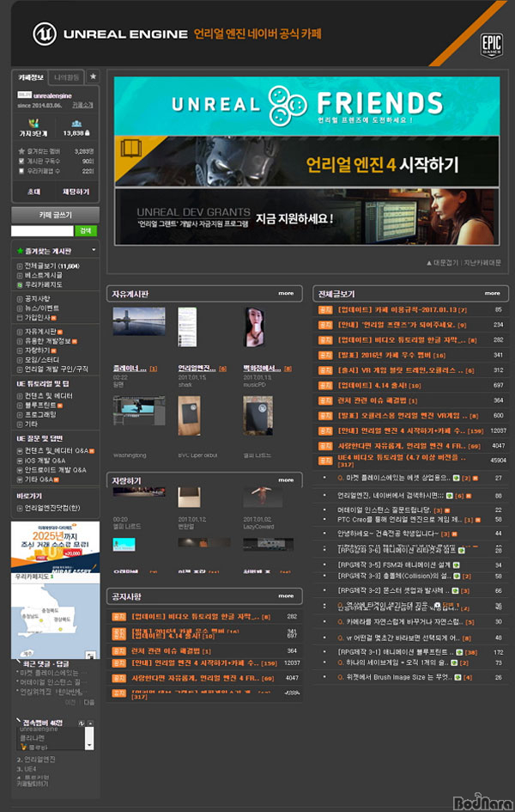The width and height of the screenshot is (515, 812).
Task: Click the expand icon on the cafe map
Action: (90, 655)
